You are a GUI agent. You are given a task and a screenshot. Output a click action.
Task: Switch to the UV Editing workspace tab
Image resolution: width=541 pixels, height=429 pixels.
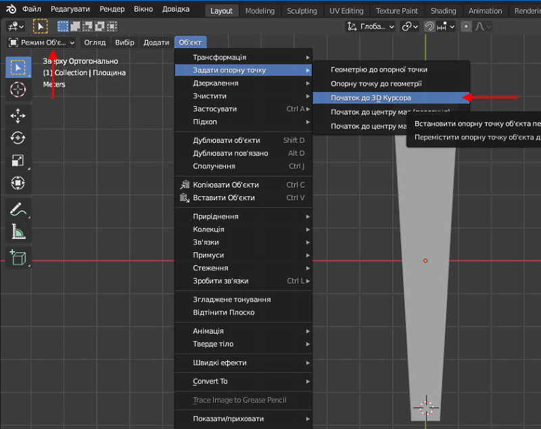(346, 11)
